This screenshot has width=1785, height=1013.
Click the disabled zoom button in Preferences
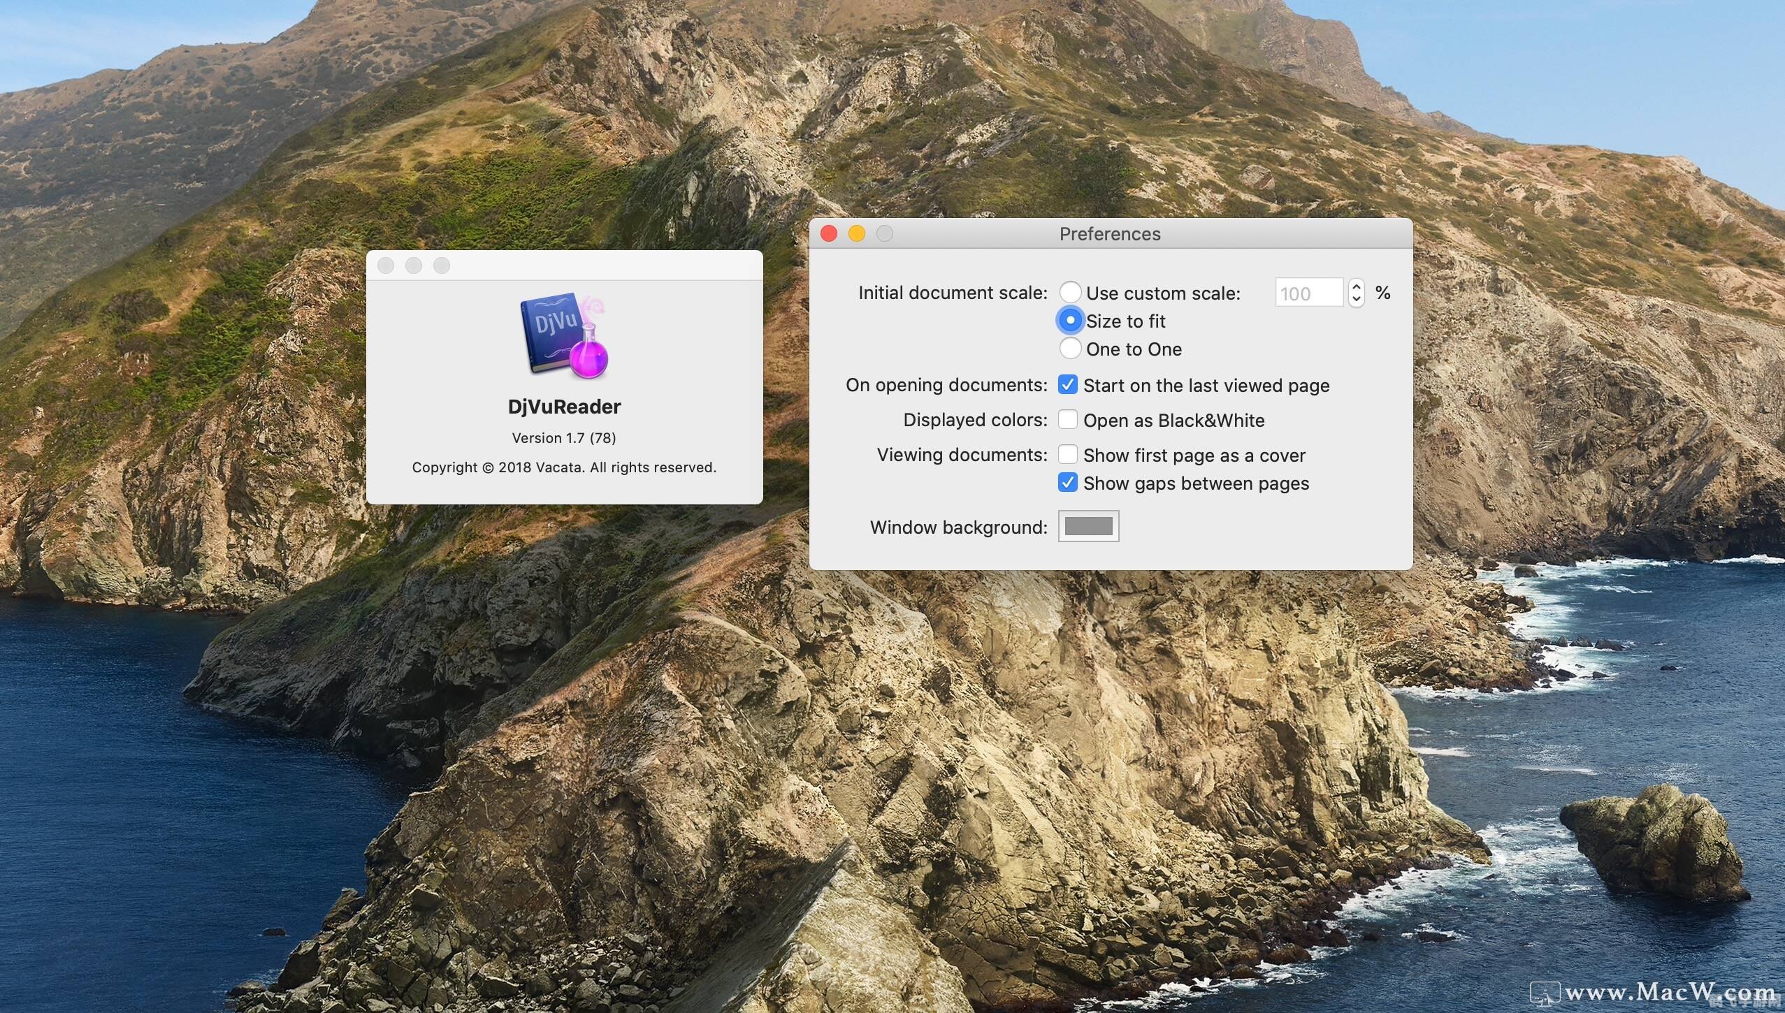[x=885, y=234]
